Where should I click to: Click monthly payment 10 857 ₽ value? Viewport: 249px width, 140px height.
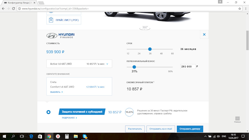[x=134, y=89]
